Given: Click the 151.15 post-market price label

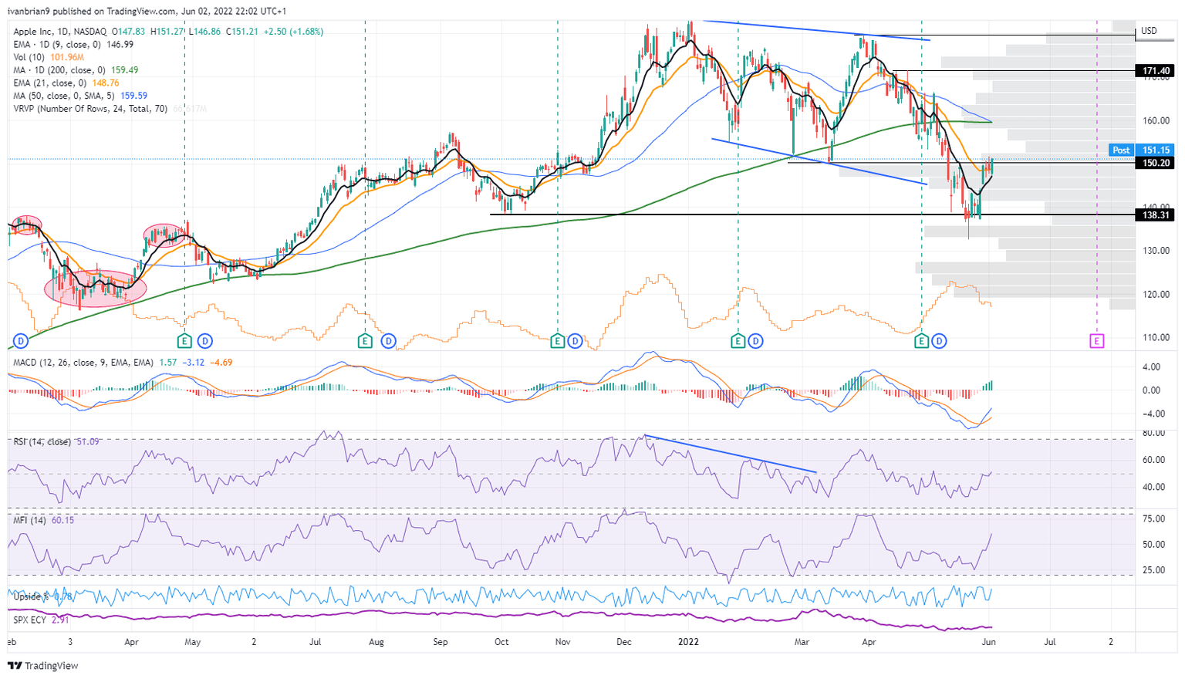Looking at the screenshot, I should coord(1155,150).
